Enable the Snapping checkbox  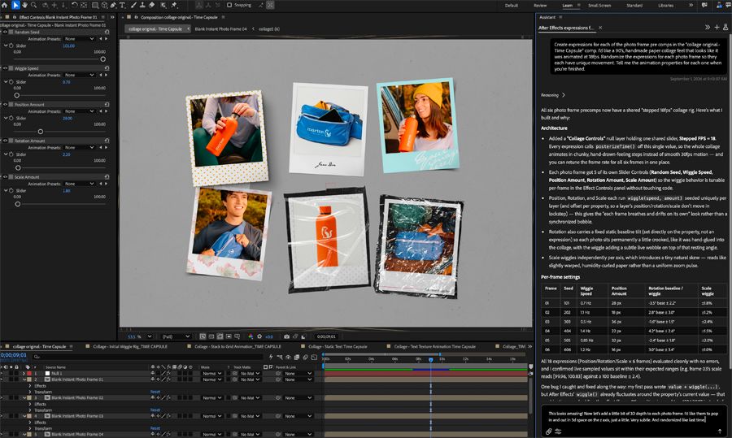coord(229,5)
